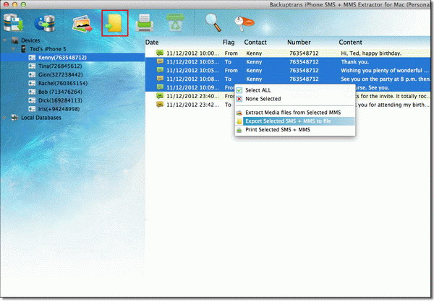This screenshot has width=434, height=301.
Task: Select message 'Hi, Ted, happy birthday.'
Action: (x=371, y=53)
